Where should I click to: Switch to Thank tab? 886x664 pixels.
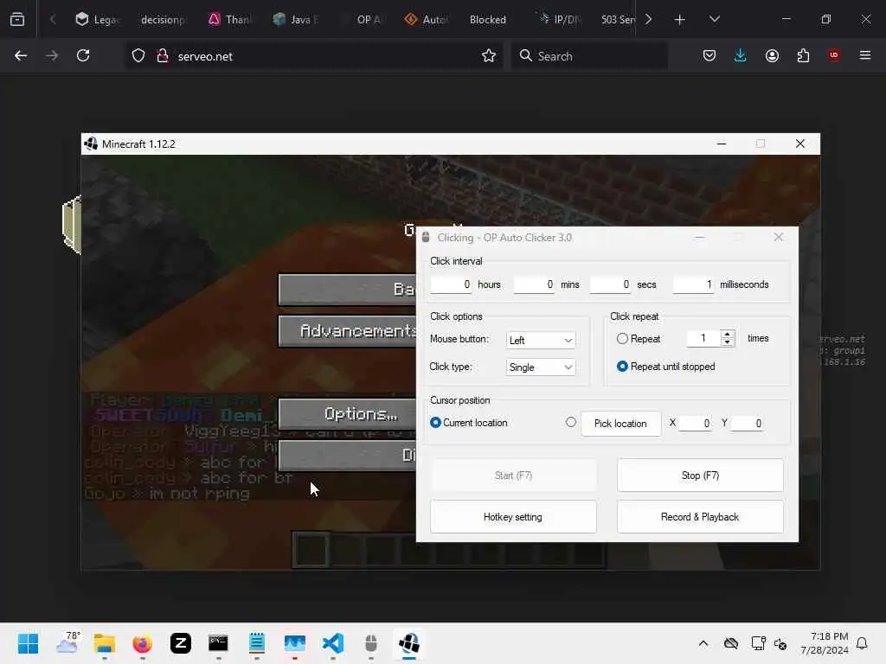(x=228, y=20)
